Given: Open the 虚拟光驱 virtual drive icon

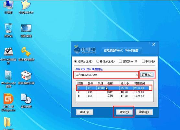Looking at the screenshot, I should click(x=26, y=101).
